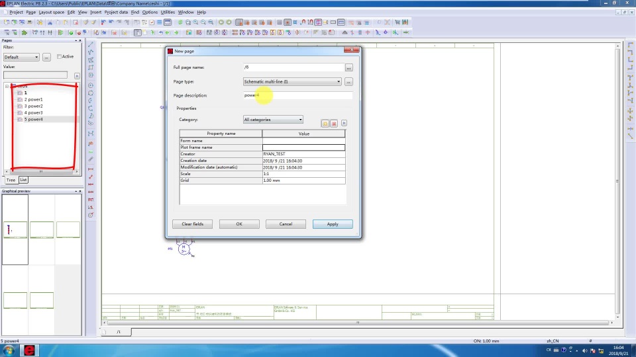Click the canvas vertical scrollbar

tap(617, 181)
